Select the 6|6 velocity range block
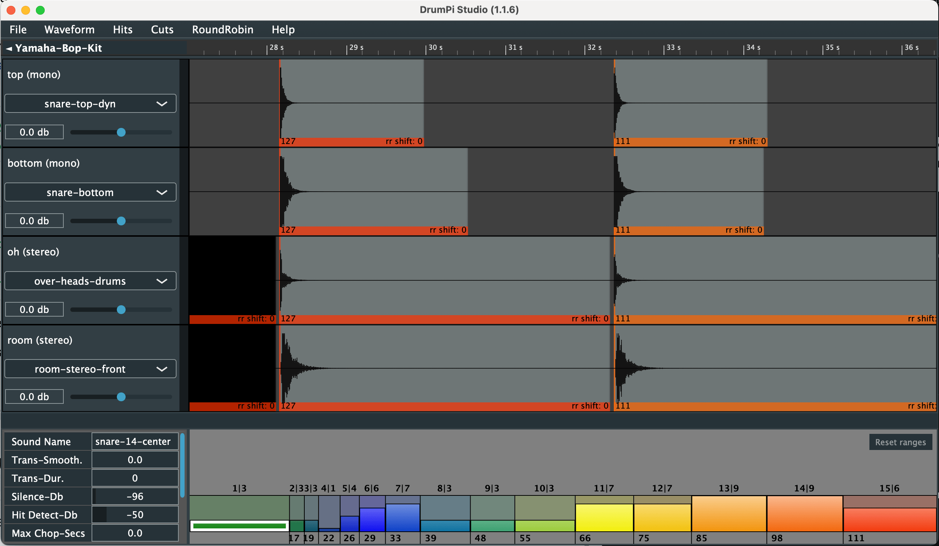 point(372,513)
